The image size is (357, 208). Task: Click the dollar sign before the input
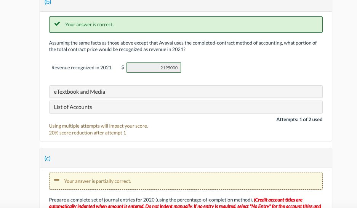click(123, 67)
